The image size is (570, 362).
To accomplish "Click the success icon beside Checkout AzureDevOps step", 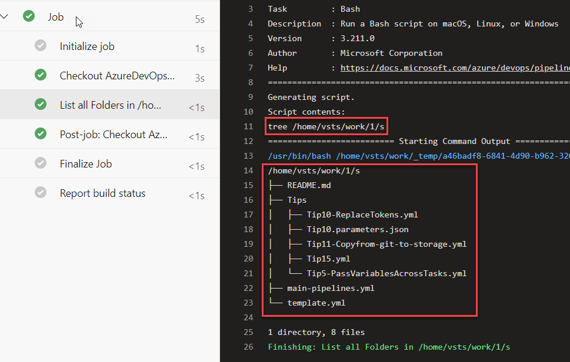I will coord(40,75).
